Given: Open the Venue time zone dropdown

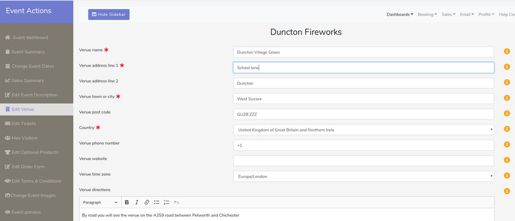Looking at the screenshot, I should (364, 176).
